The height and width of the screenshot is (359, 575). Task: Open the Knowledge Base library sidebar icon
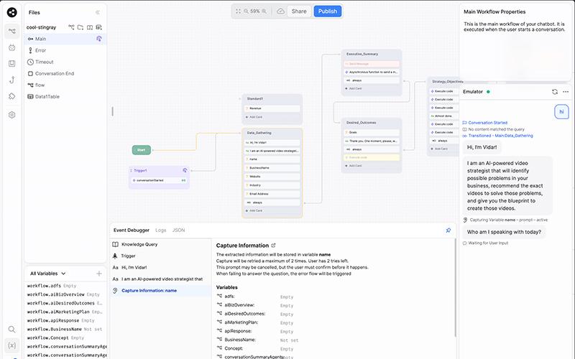click(11, 63)
